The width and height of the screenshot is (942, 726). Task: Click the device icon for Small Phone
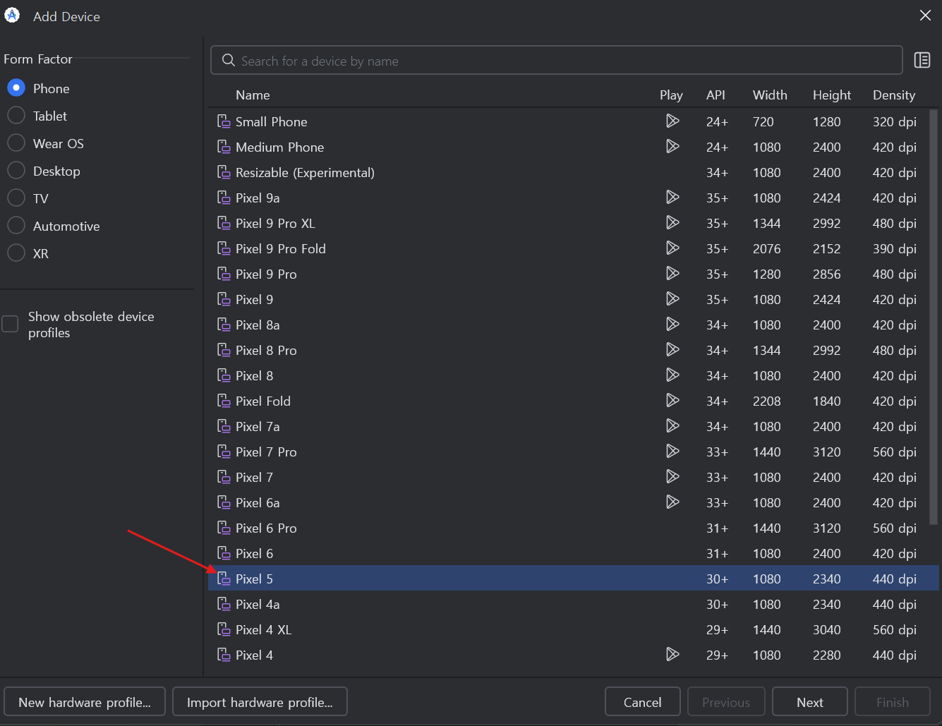[x=224, y=121]
